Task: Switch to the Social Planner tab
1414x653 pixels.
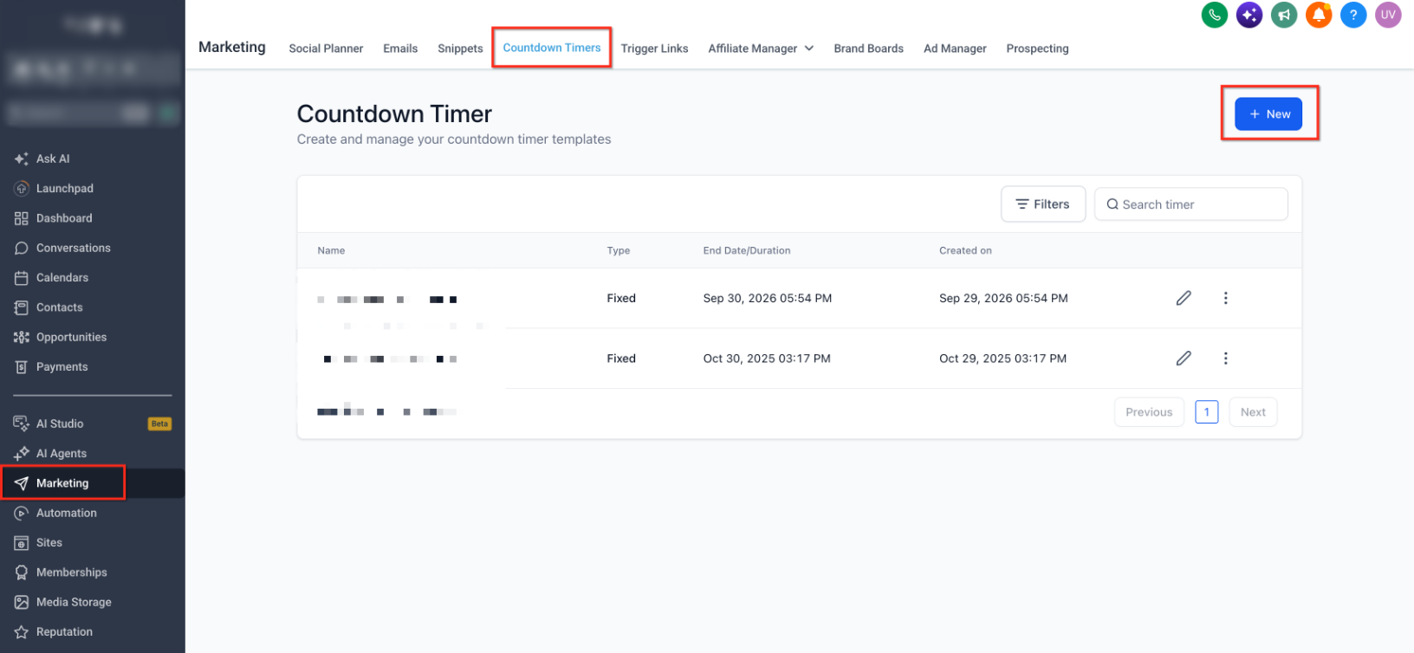Action: [x=326, y=48]
